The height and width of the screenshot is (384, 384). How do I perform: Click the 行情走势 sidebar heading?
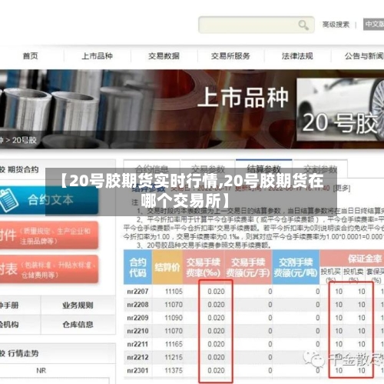tap(23, 353)
